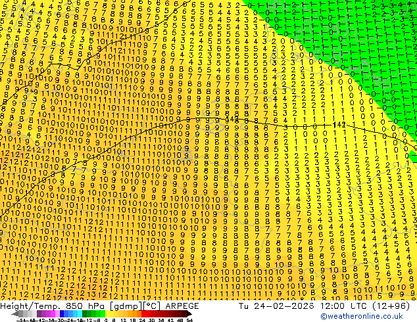This screenshot has height=322, width=417.
Task: Click the dark maroon right arrow end of color scale
Action: pyautogui.click(x=189, y=313)
